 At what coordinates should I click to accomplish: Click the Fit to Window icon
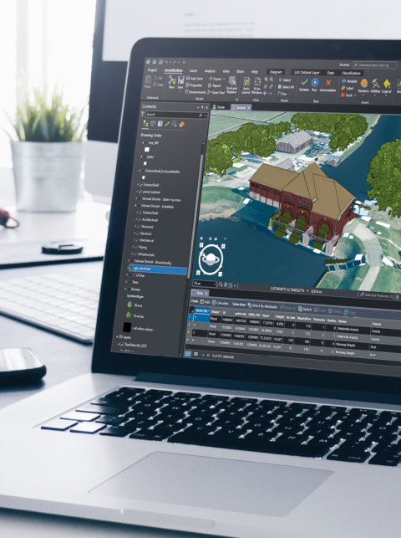coord(257,82)
